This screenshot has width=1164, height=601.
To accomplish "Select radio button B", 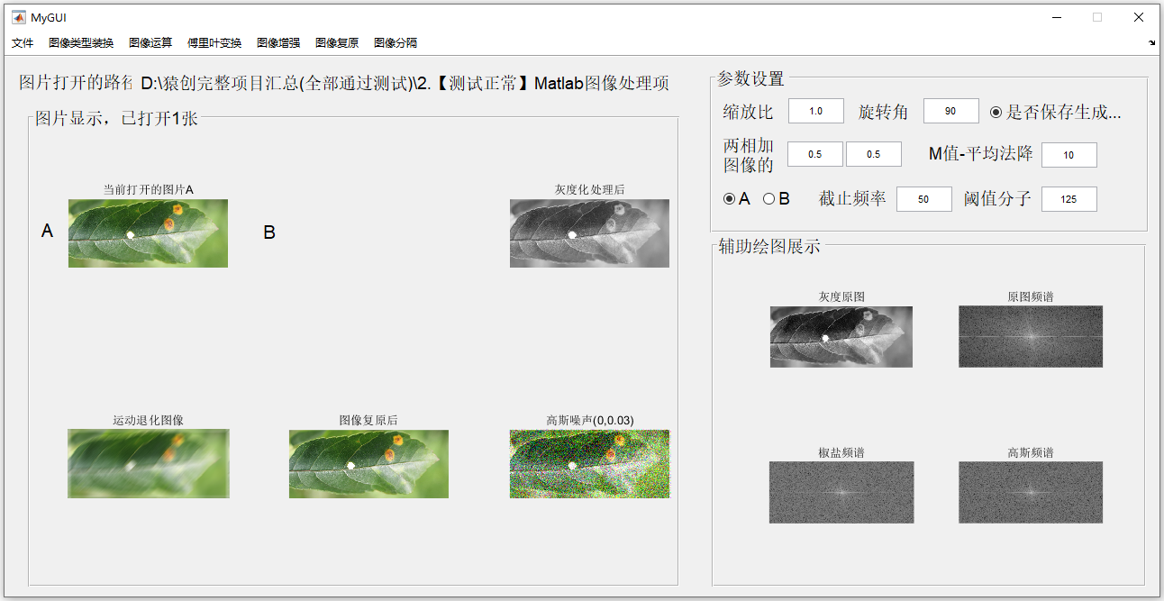I will (777, 199).
